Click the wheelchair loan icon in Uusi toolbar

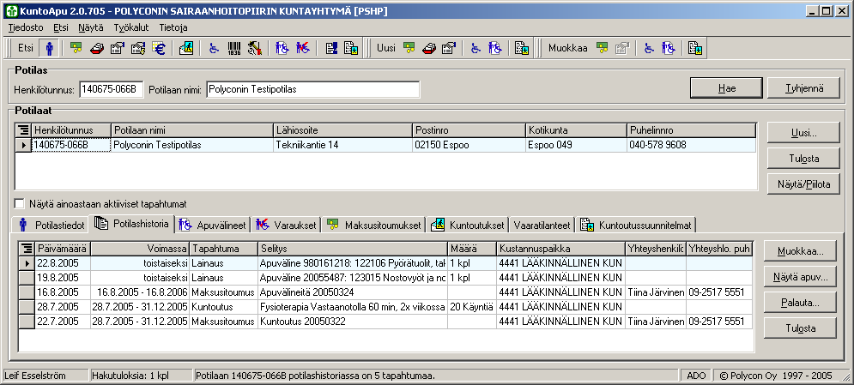[495, 48]
